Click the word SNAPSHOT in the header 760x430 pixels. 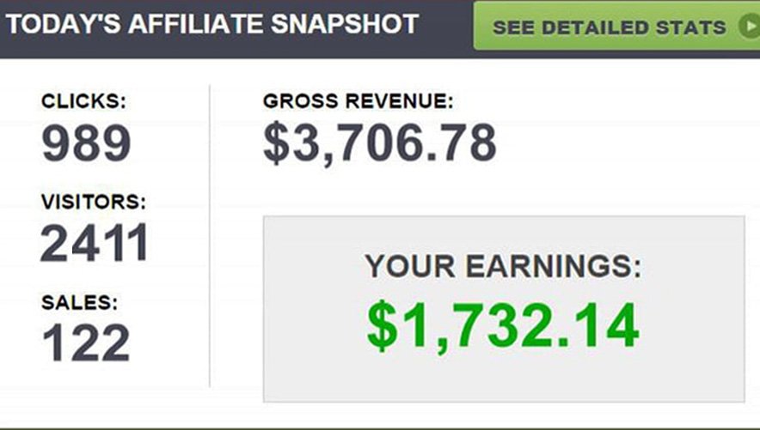345,24
